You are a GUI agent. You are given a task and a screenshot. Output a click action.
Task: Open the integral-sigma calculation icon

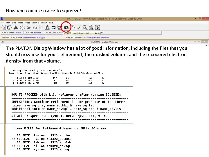coord(41,28)
